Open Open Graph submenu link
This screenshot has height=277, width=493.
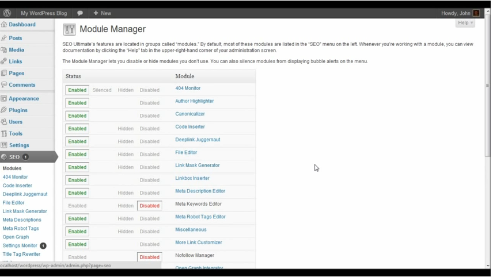click(16, 237)
